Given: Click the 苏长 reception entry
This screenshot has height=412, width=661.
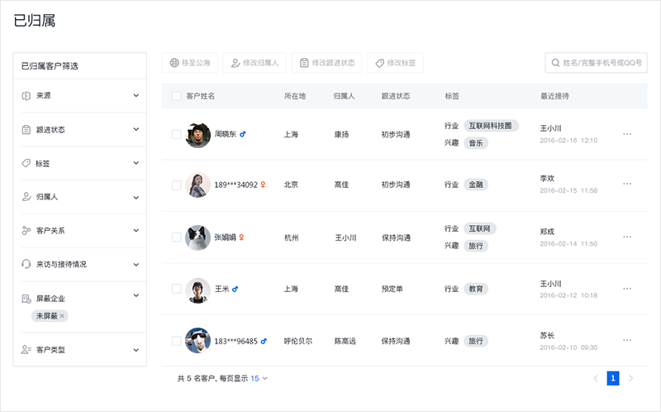Looking at the screenshot, I should [547, 336].
